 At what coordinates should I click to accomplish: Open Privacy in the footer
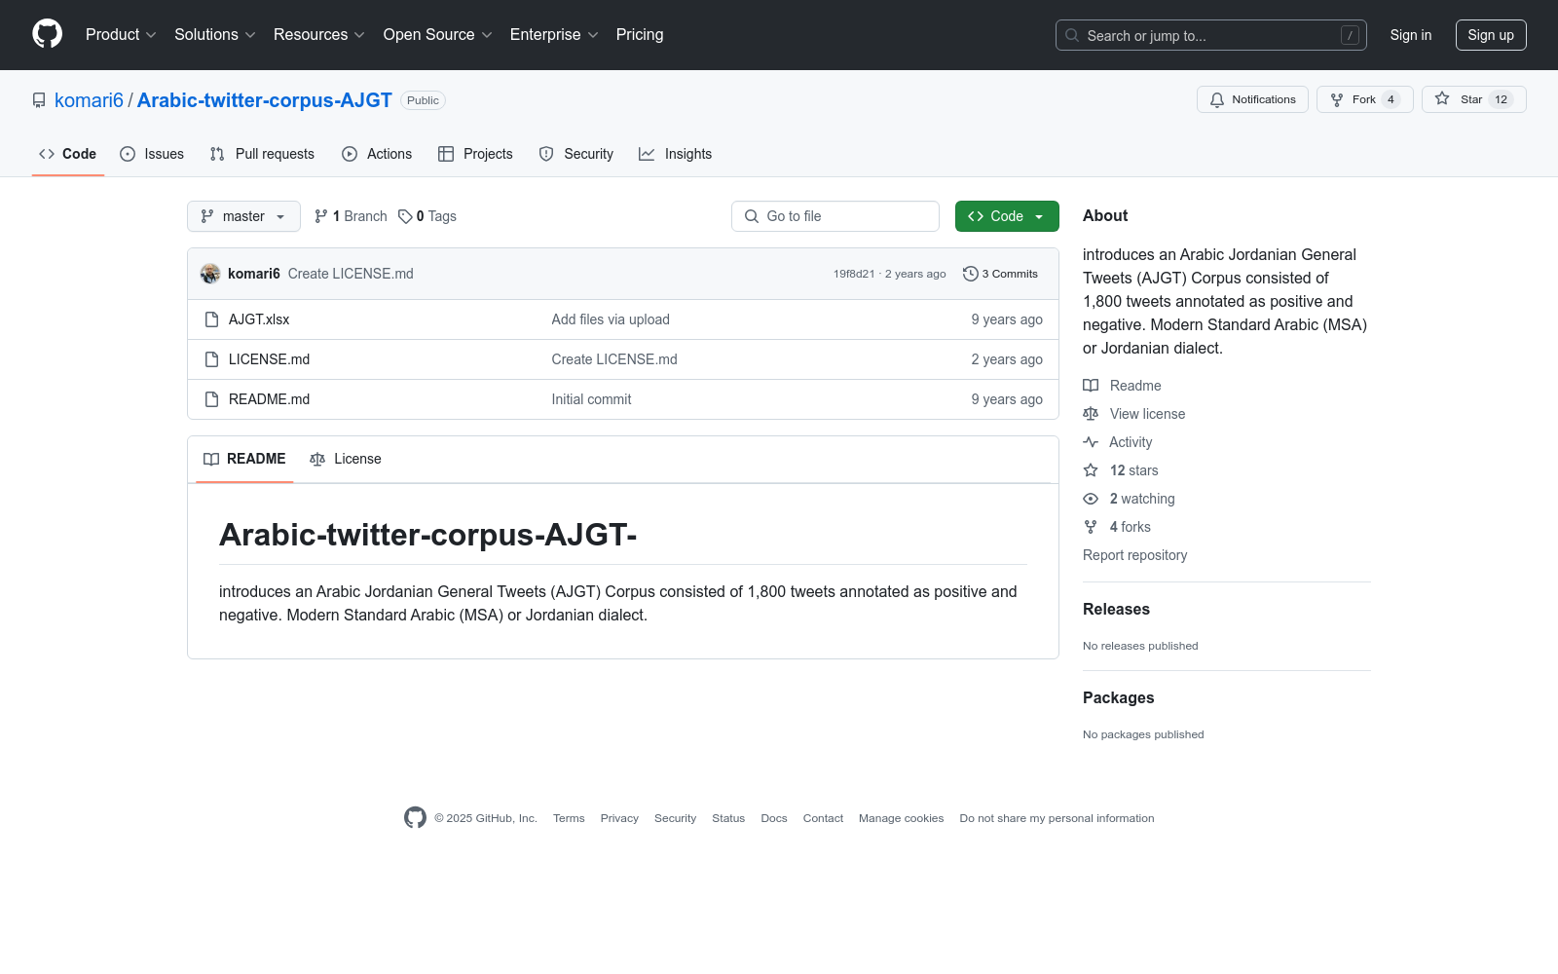619,818
